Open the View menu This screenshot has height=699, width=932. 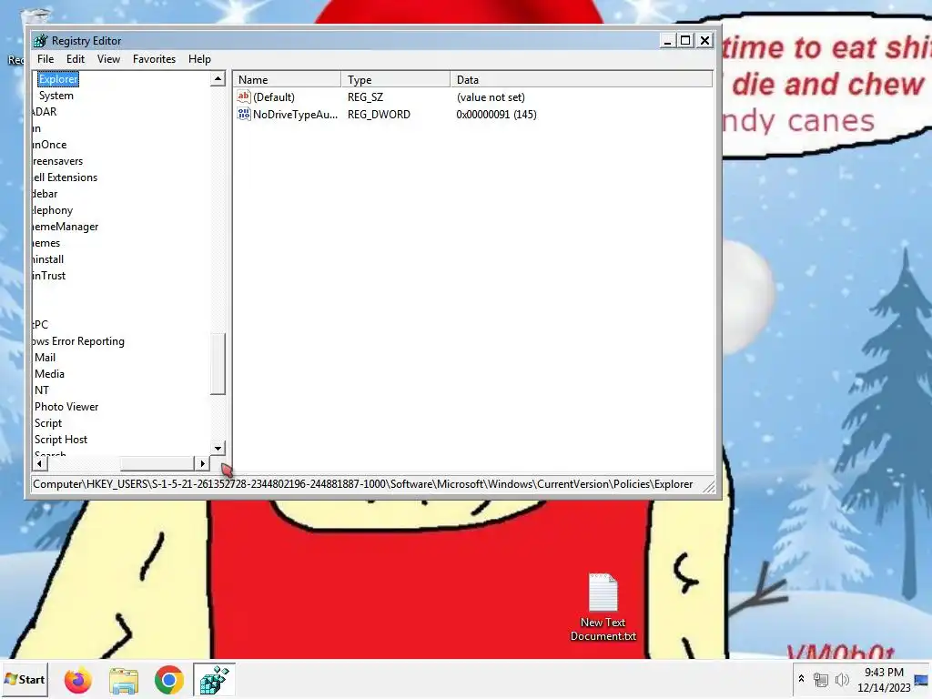(108, 59)
